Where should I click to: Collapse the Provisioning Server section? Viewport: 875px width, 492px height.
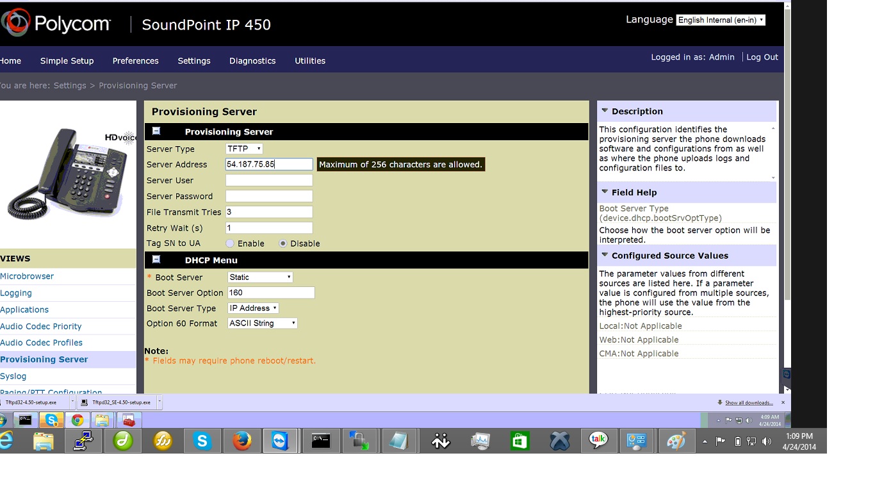(x=156, y=131)
